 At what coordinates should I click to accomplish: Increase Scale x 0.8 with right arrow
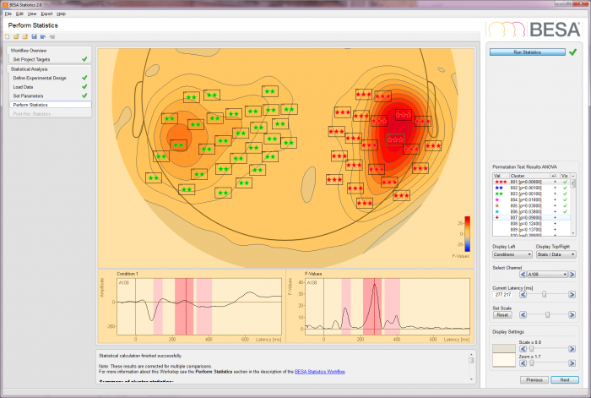[x=572, y=349]
